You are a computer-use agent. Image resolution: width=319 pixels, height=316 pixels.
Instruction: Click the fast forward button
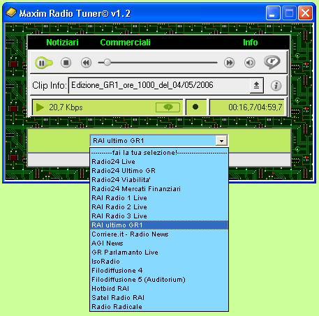click(x=229, y=63)
